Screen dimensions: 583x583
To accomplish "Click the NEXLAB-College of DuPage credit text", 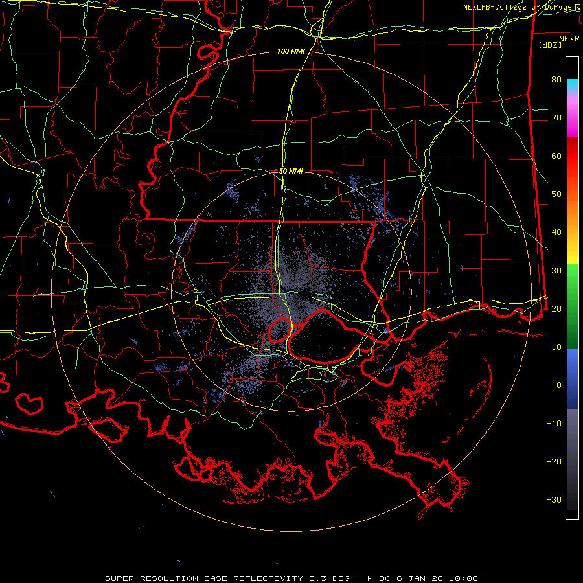I will 521,7.
